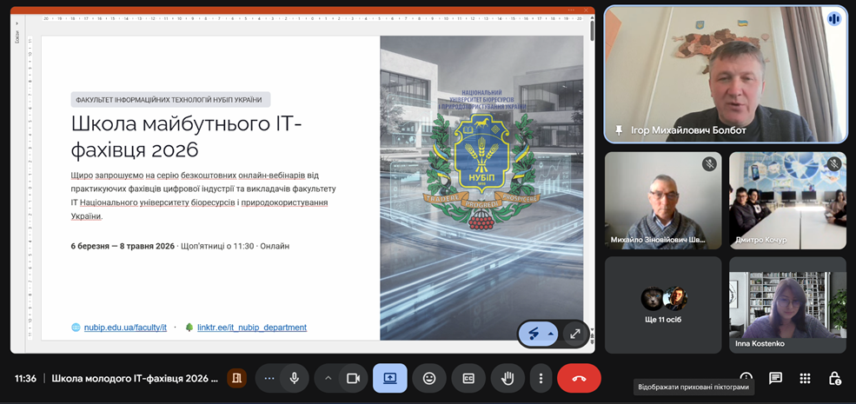Expand the arrow next to lightning icon
Screen dimensions: 856x404
(x=551, y=334)
